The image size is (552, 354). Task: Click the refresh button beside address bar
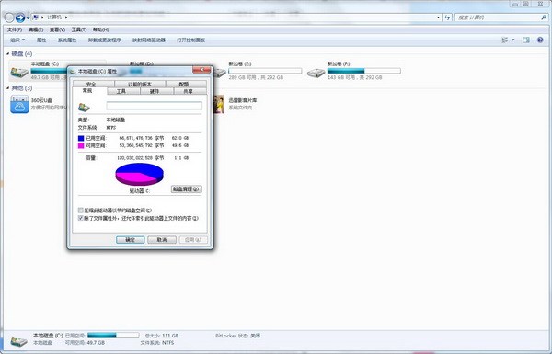pyautogui.click(x=447, y=17)
